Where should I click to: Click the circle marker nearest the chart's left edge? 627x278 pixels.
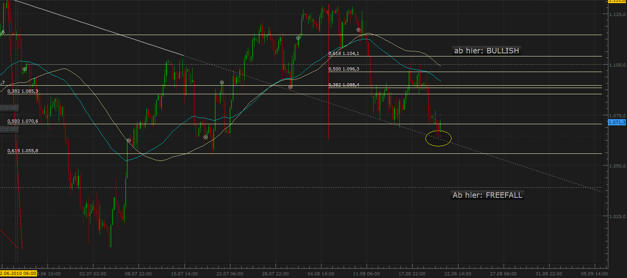pyautogui.click(x=25, y=69)
